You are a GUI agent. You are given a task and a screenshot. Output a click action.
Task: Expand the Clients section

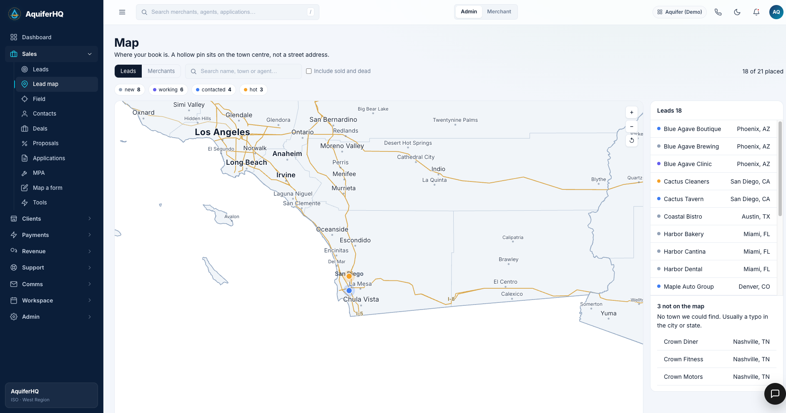coord(52,219)
